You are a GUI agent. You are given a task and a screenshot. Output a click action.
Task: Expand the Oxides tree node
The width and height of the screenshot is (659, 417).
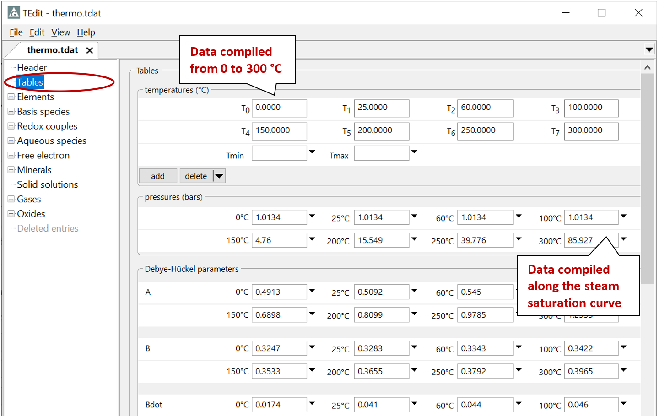click(11, 214)
